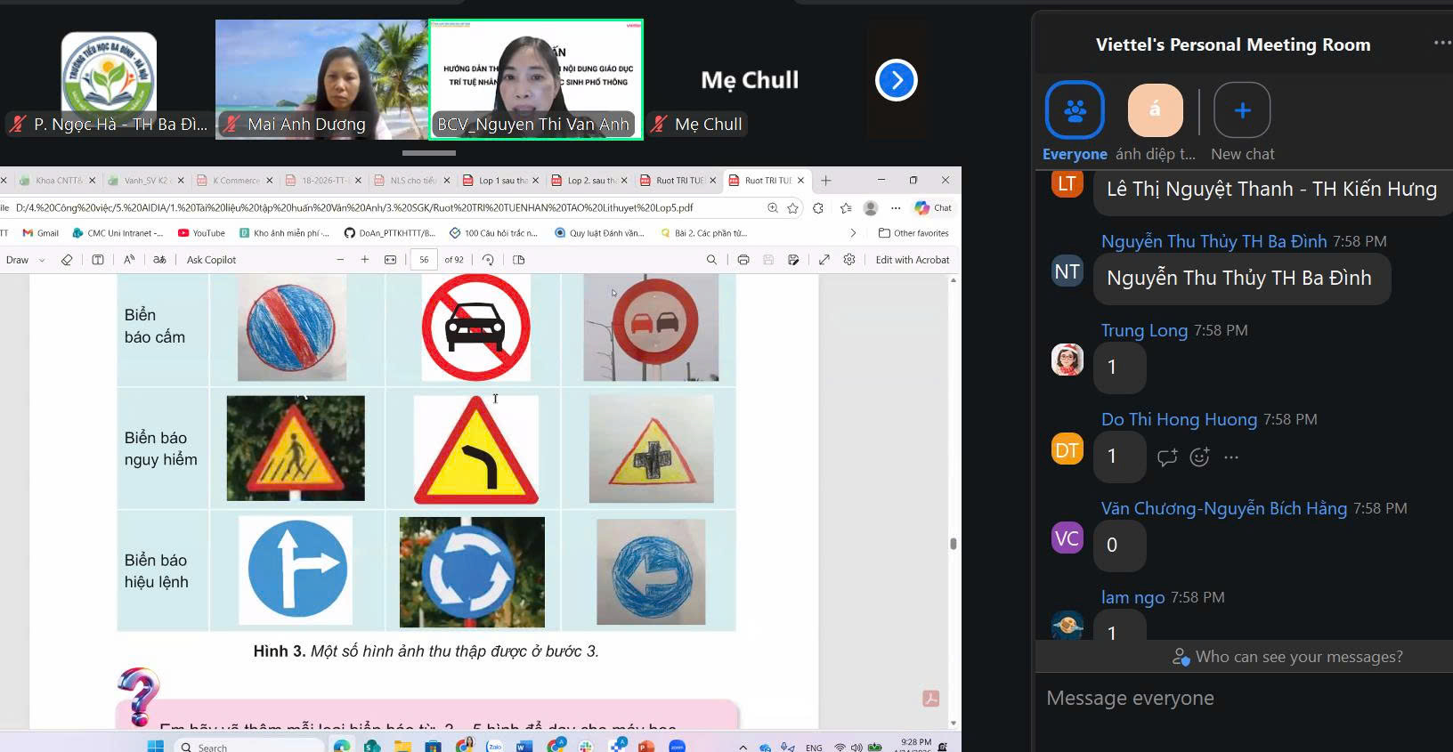Show more participants with the blue arrow
1453x752 pixels.
(x=896, y=81)
